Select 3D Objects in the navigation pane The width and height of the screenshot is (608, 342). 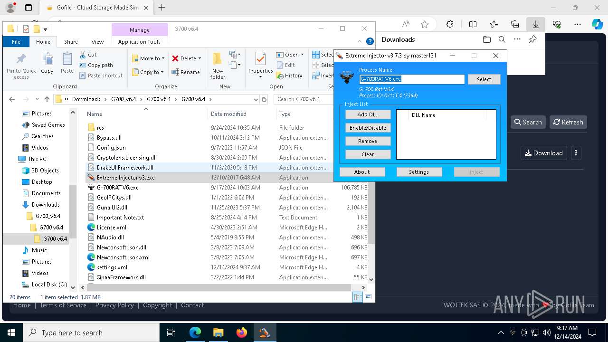pyautogui.click(x=45, y=171)
